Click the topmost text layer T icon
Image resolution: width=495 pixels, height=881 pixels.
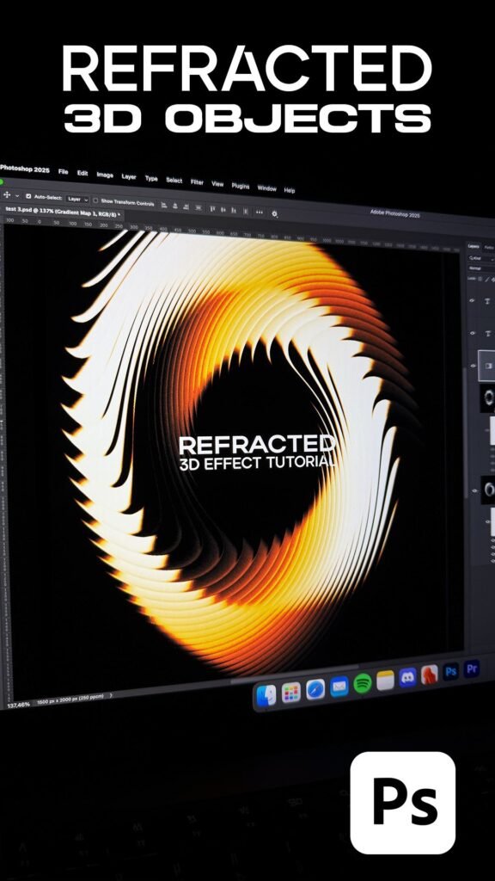click(487, 302)
